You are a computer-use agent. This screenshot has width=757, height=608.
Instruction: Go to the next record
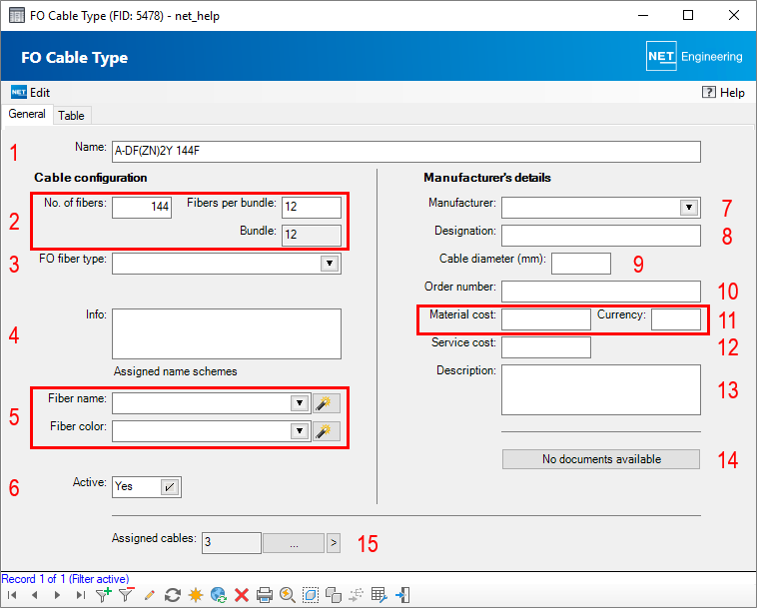click(x=57, y=595)
